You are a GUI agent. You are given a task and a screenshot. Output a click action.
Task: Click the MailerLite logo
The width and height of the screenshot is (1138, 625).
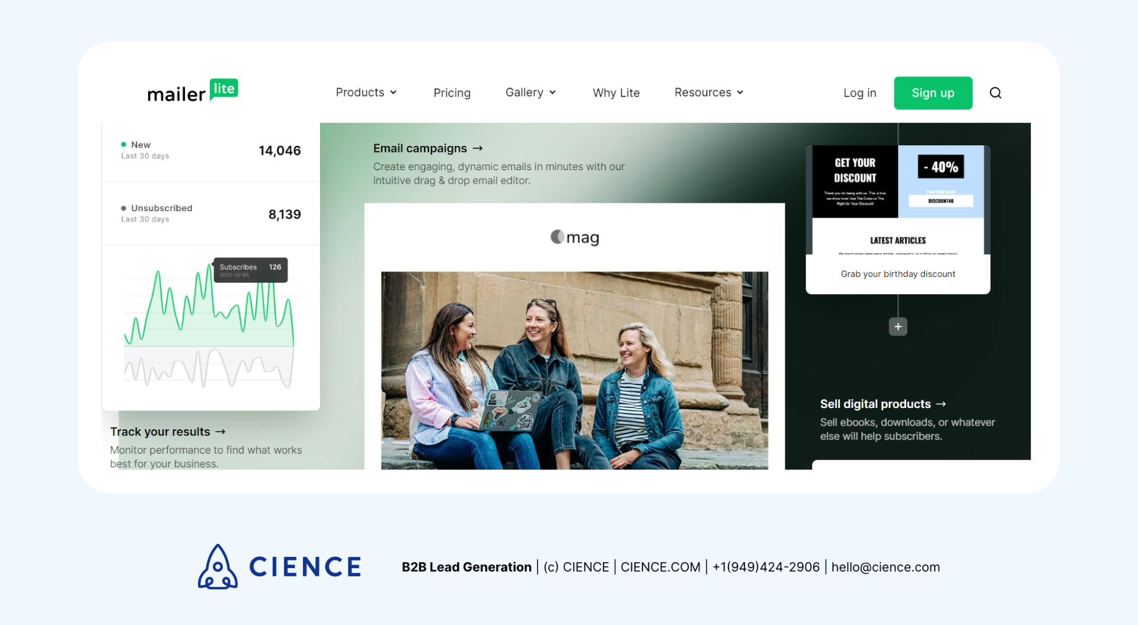tap(193, 91)
